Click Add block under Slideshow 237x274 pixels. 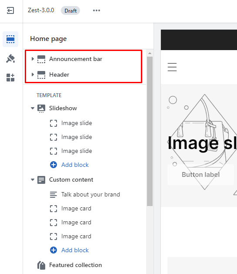[x=75, y=165]
